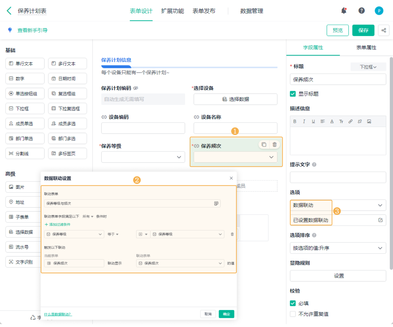Add a 下拉复选框 field component
Viewport: 393px width, 327px height.
67,108
